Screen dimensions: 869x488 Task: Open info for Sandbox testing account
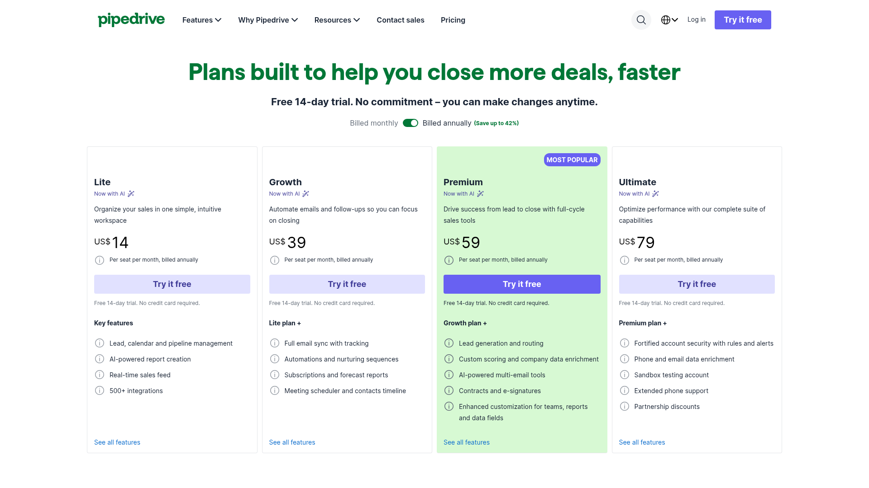coord(625,375)
